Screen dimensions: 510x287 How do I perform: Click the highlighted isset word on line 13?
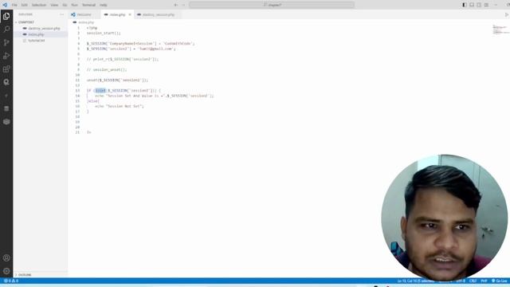tap(100, 90)
